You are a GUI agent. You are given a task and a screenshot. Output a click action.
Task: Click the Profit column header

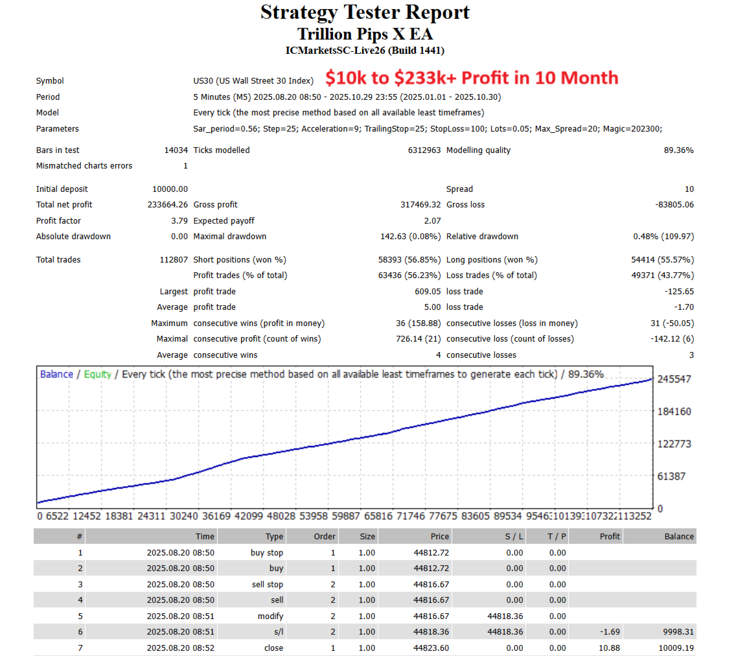click(610, 536)
